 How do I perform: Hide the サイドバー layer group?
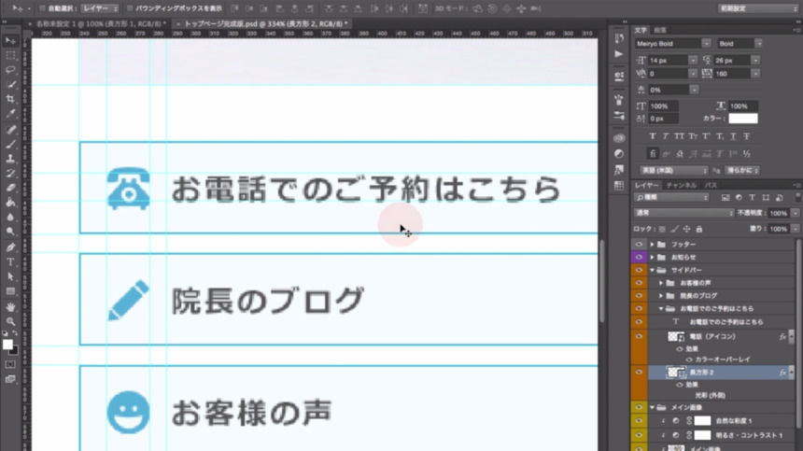(x=639, y=270)
